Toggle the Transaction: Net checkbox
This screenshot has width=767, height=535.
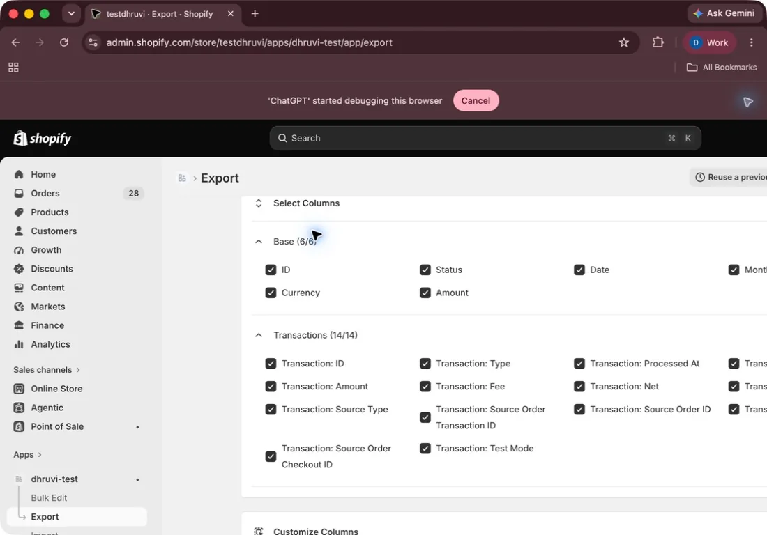click(579, 387)
